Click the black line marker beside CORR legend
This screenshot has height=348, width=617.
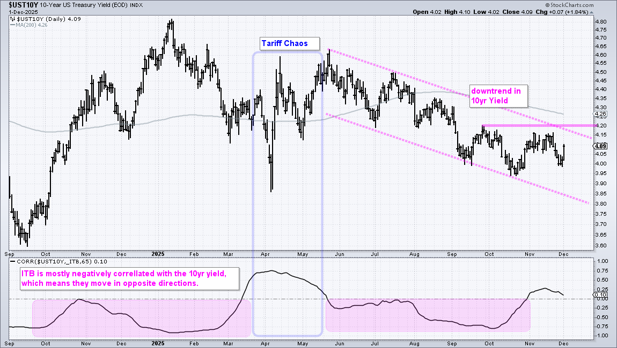(12, 262)
